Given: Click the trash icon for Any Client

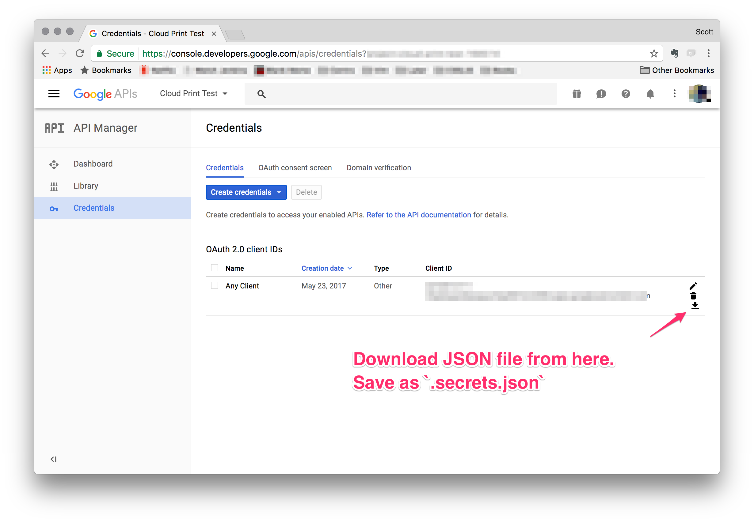Looking at the screenshot, I should pyautogui.click(x=693, y=296).
